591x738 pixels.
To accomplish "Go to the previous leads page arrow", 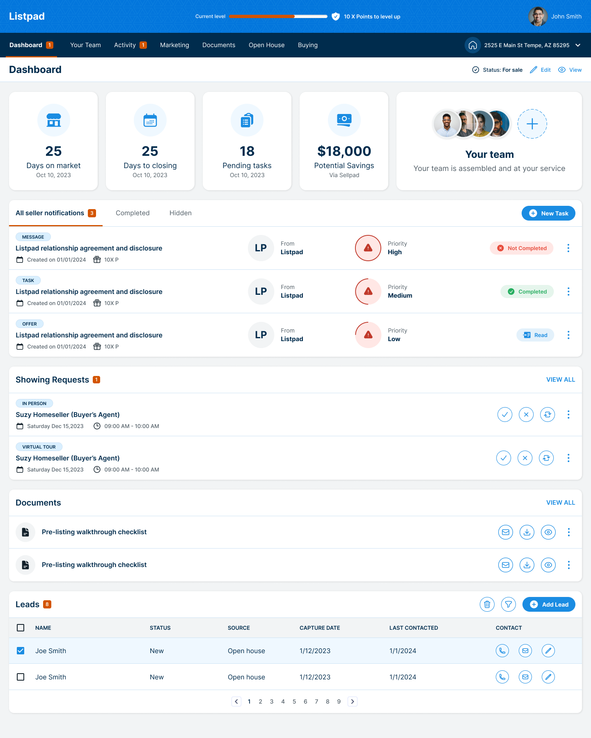I will click(x=236, y=702).
